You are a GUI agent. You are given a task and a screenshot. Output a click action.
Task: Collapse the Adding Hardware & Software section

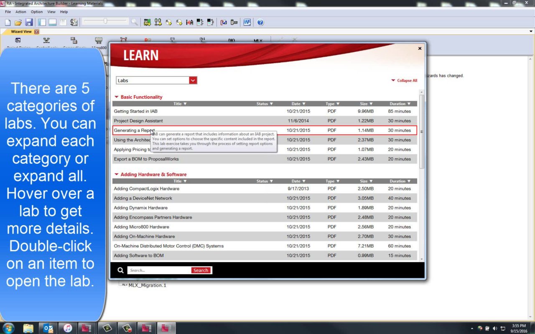117,175
